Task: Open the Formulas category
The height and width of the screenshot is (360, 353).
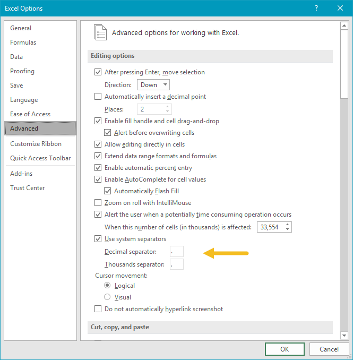Action: (x=40, y=42)
